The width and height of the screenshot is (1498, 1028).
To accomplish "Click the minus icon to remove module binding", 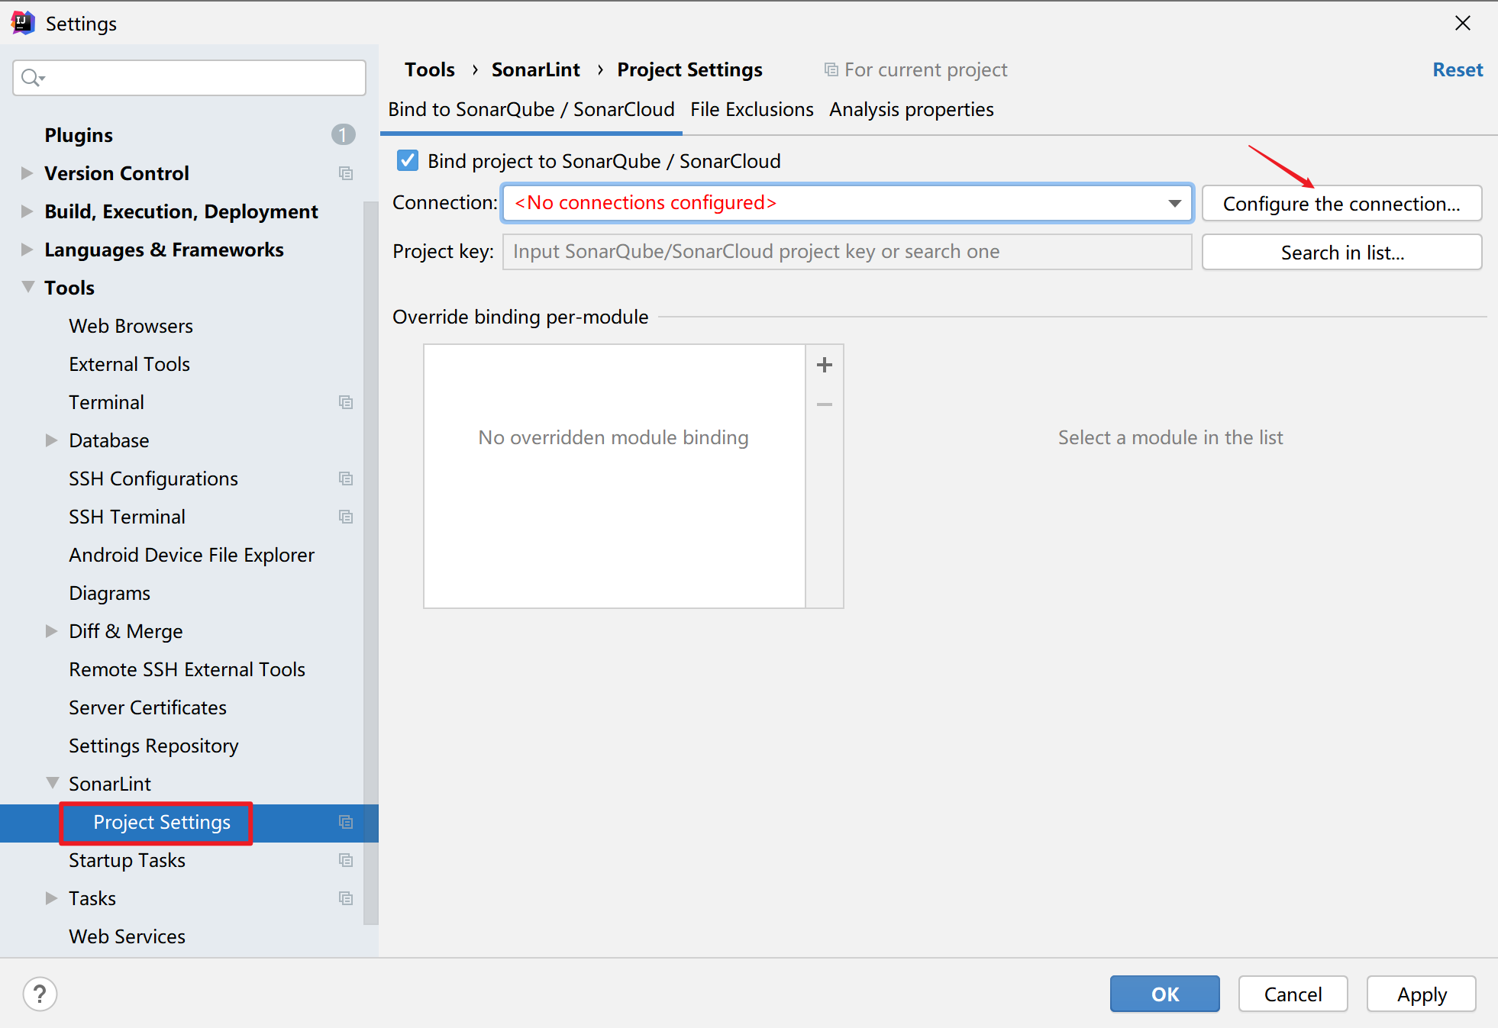I will 825,404.
